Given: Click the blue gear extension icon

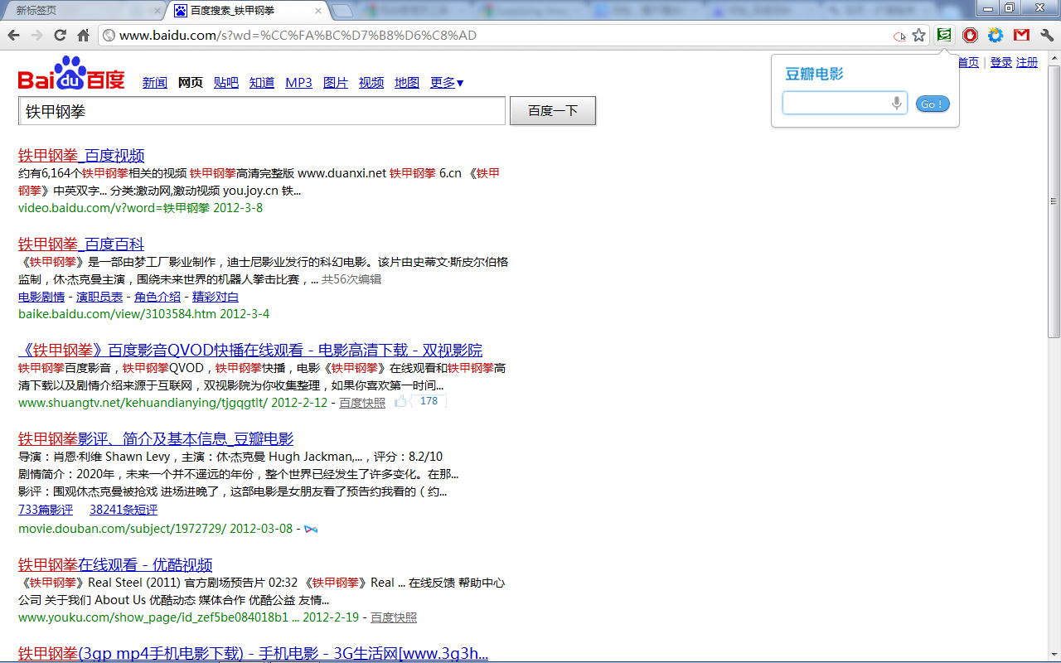Looking at the screenshot, I should point(996,35).
